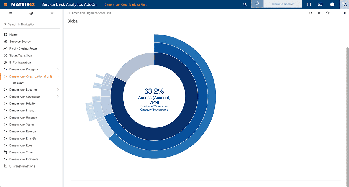The image size is (349, 187).
Task: Activate tracking via TRACKING INACTIVE toggle
Action: pos(282,4)
